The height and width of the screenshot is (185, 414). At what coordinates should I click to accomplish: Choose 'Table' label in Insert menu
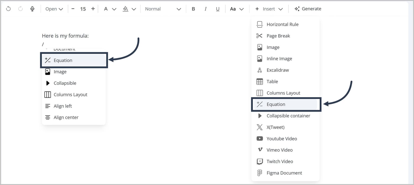pyautogui.click(x=272, y=82)
